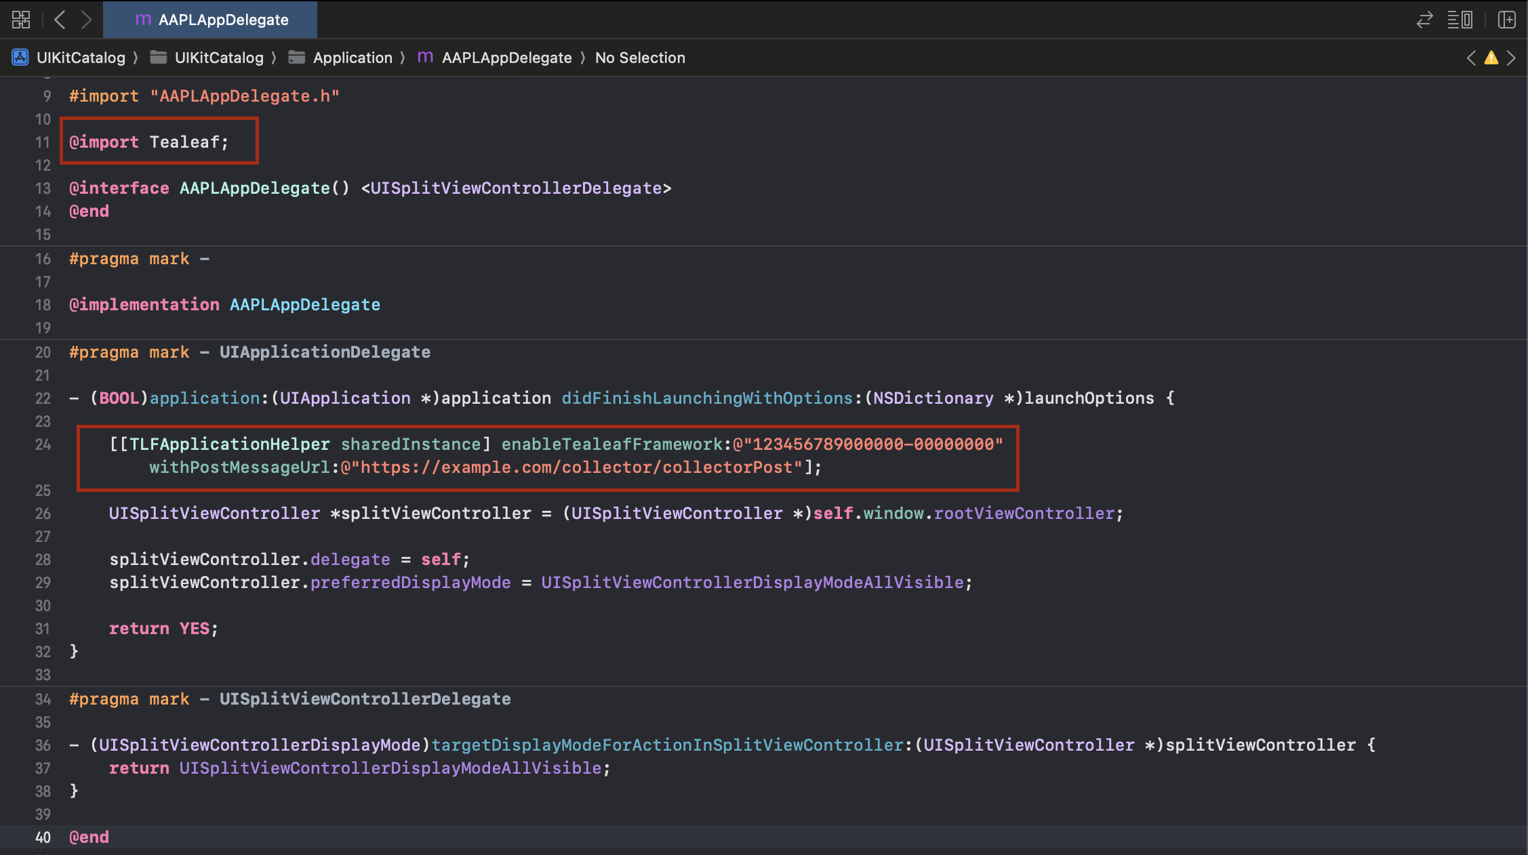Open the related items grid menu

tap(21, 20)
